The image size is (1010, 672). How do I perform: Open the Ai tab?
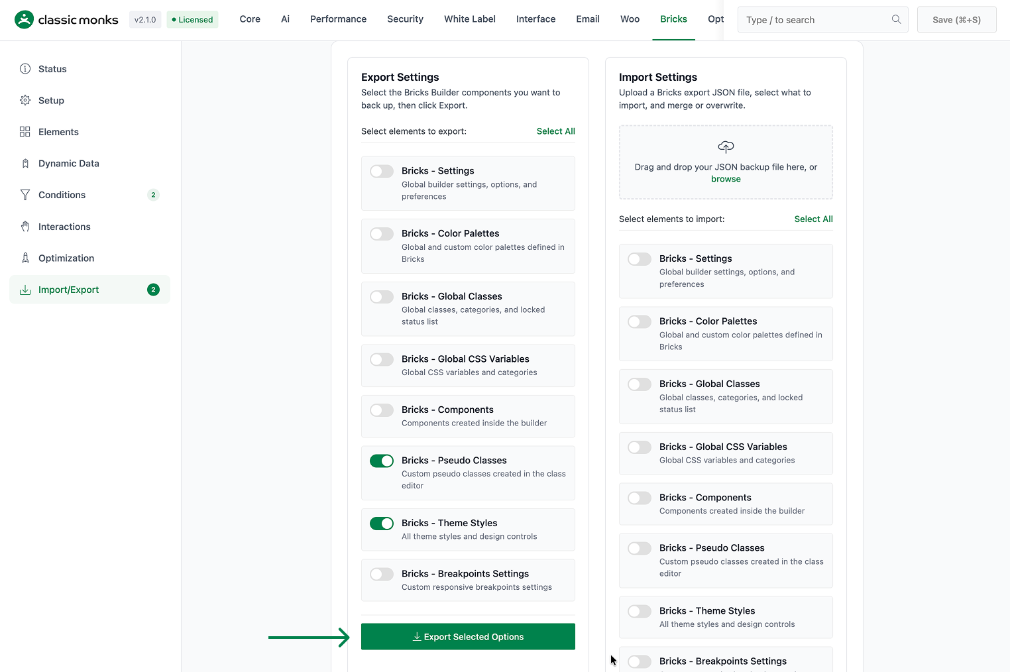pos(285,19)
